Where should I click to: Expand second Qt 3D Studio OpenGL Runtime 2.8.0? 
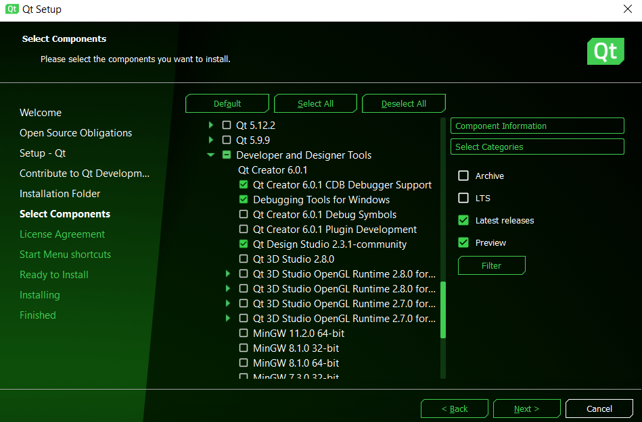[x=228, y=288]
